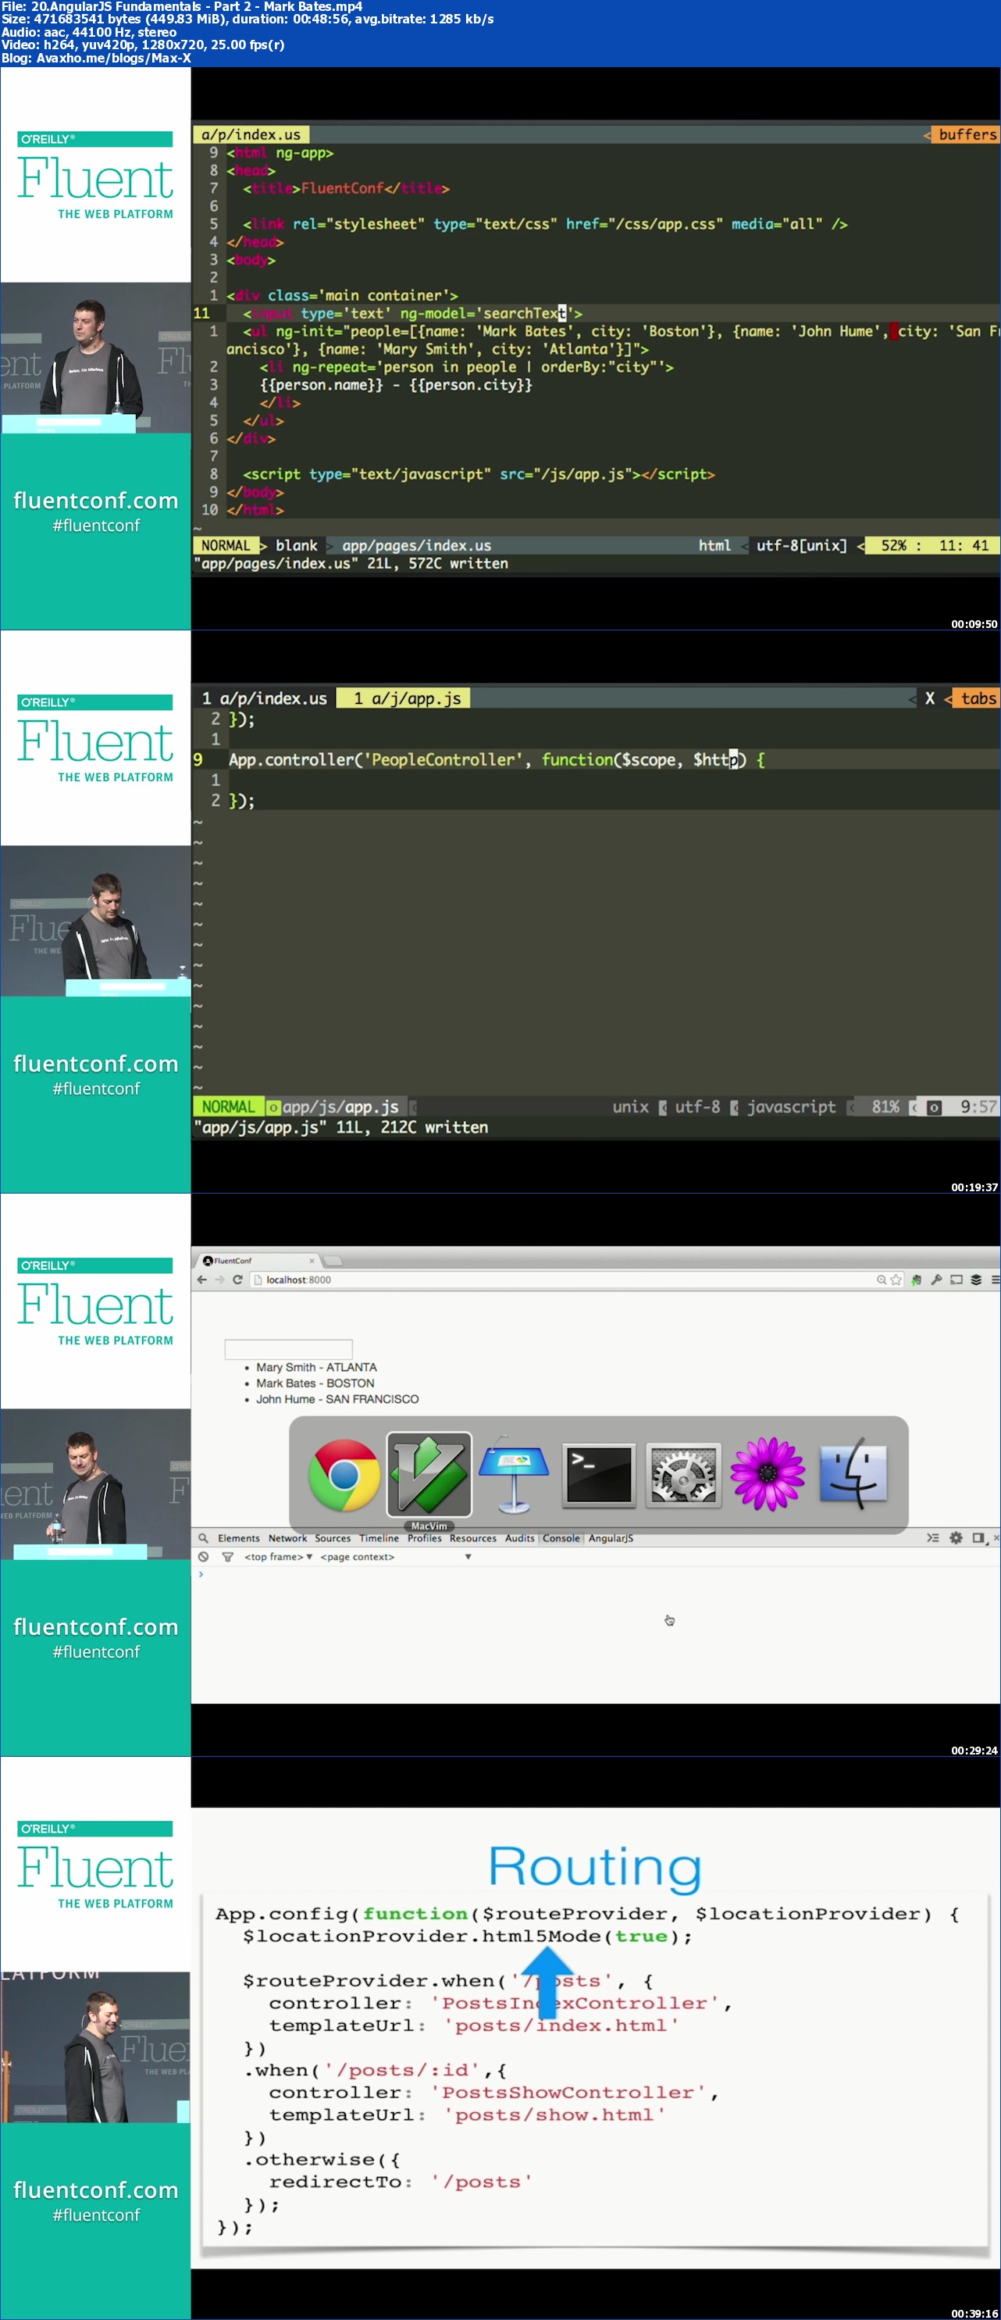Click the DevTools dock-side icon
Image resolution: width=1001 pixels, height=2320 pixels.
pyautogui.click(x=978, y=1538)
